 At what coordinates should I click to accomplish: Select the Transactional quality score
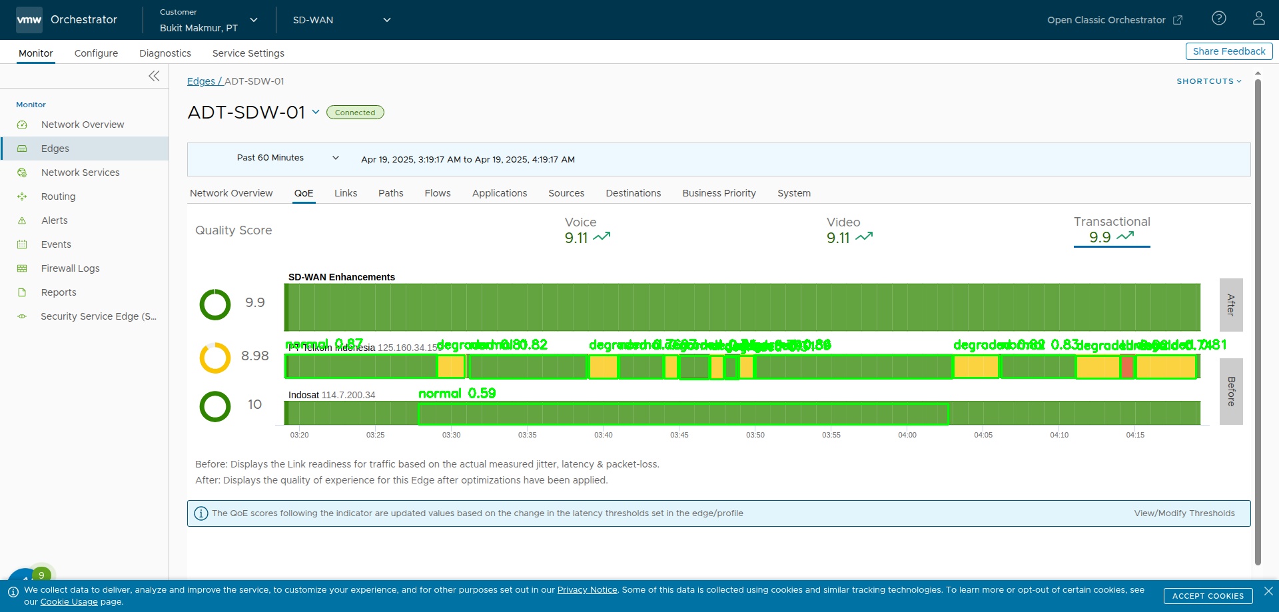1111,230
